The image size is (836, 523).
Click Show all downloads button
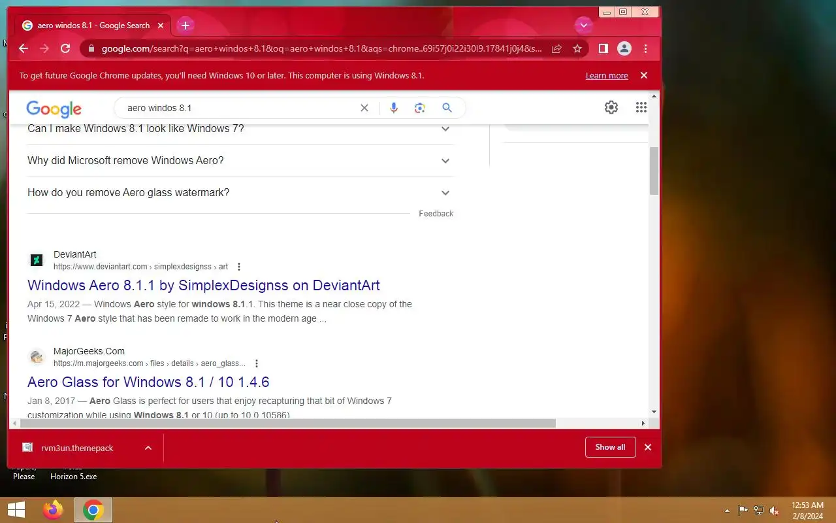tap(611, 447)
